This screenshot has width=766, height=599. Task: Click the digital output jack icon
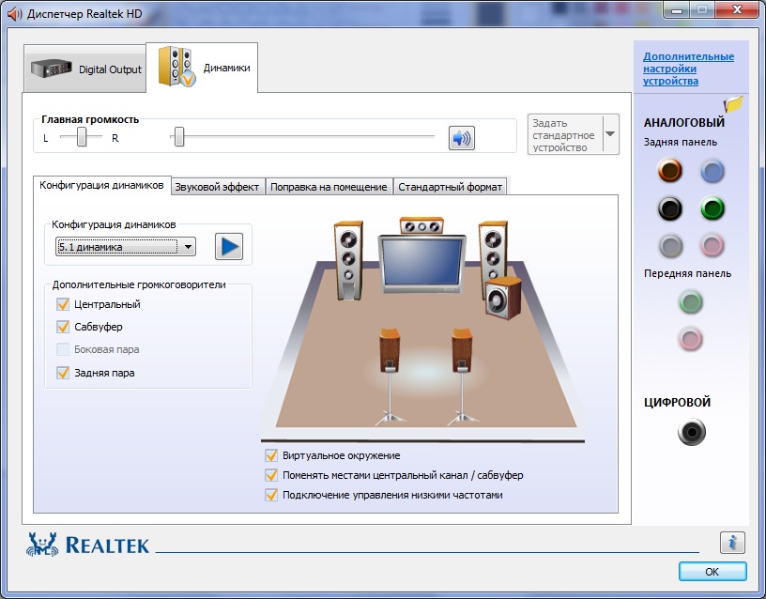point(691,432)
